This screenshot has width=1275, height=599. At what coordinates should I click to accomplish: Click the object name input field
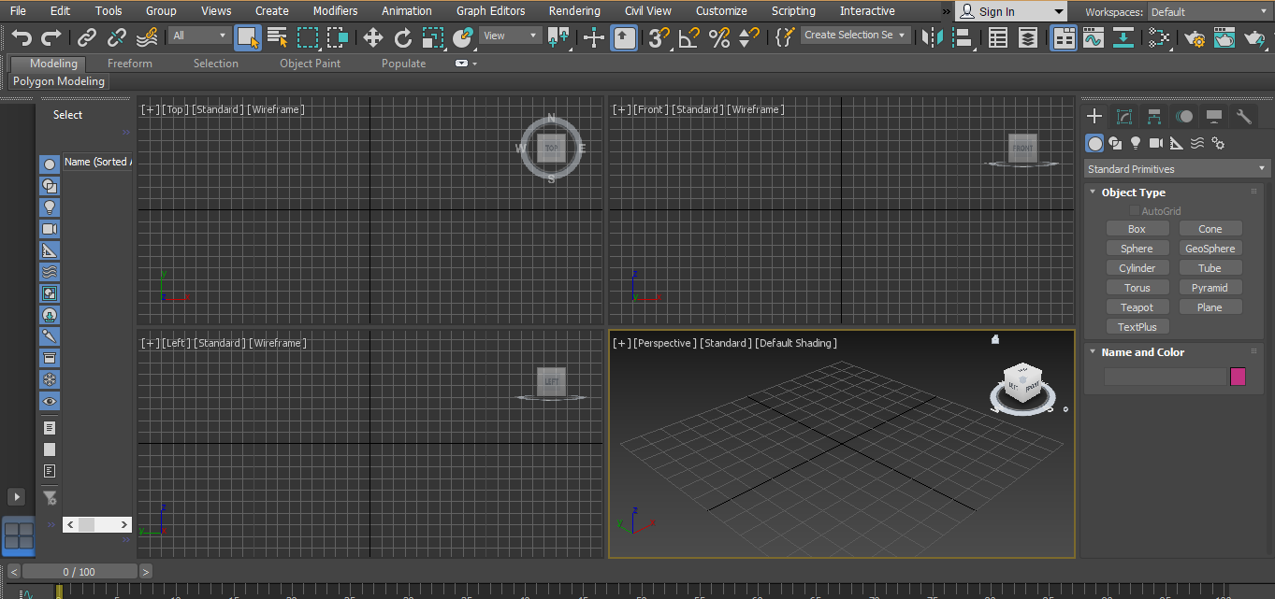(1165, 377)
